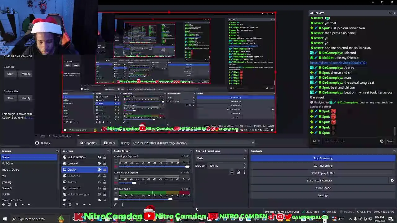Open the All chat filter dropdown
This screenshot has width=397, height=223.
click(316, 141)
